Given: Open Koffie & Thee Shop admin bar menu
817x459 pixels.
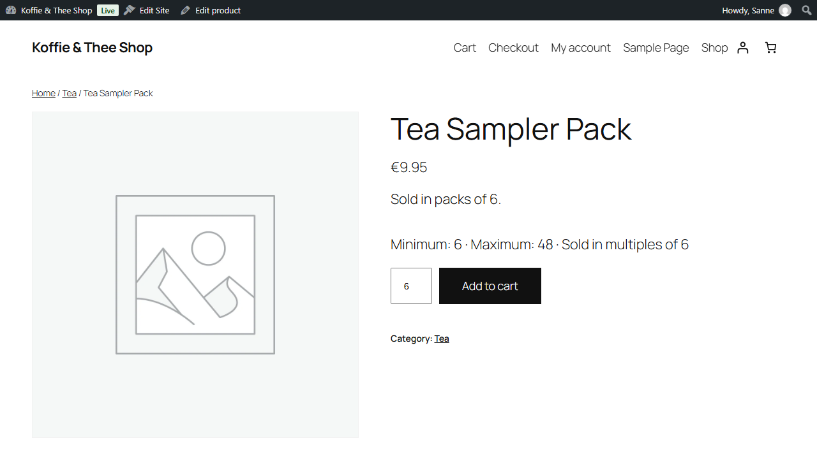Looking at the screenshot, I should coord(56,10).
